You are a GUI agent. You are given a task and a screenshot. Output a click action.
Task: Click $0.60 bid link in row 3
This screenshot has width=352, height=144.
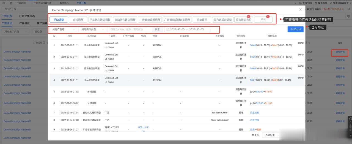click(x=253, y=68)
